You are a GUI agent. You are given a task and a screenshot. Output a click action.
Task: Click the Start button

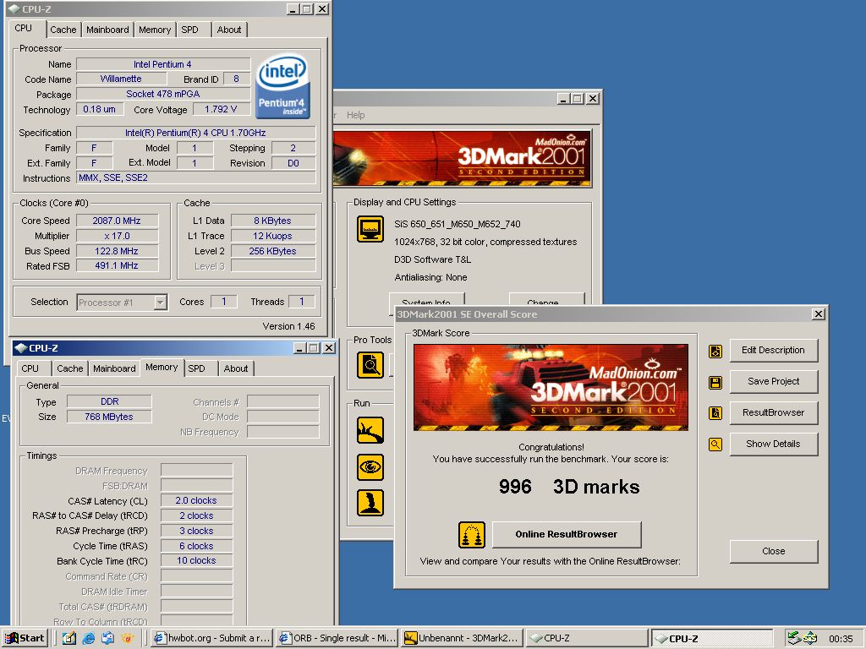(x=25, y=638)
